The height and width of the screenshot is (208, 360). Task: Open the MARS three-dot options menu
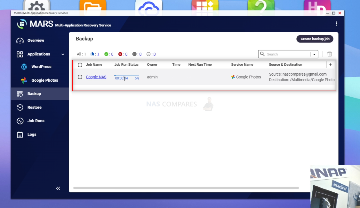click(336, 24)
